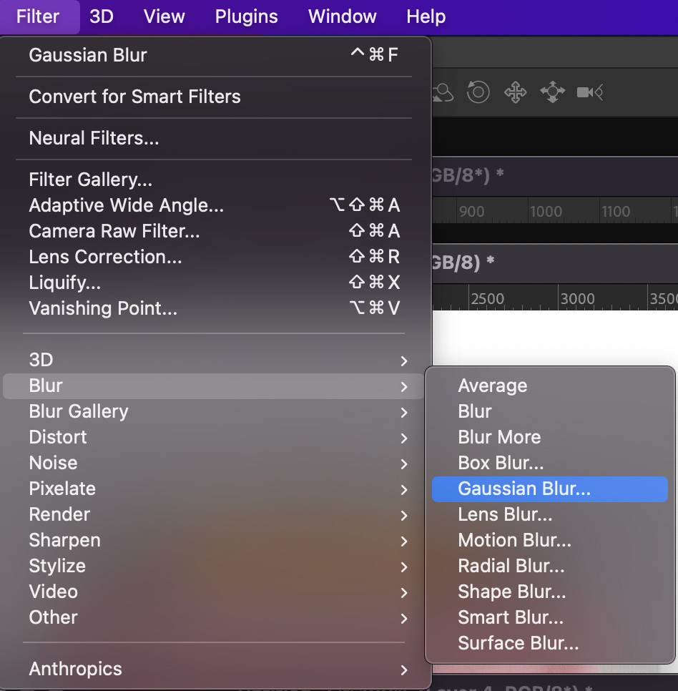Viewport: 678px width, 691px height.
Task: Choose Convert for Smart Filters
Action: click(214, 97)
